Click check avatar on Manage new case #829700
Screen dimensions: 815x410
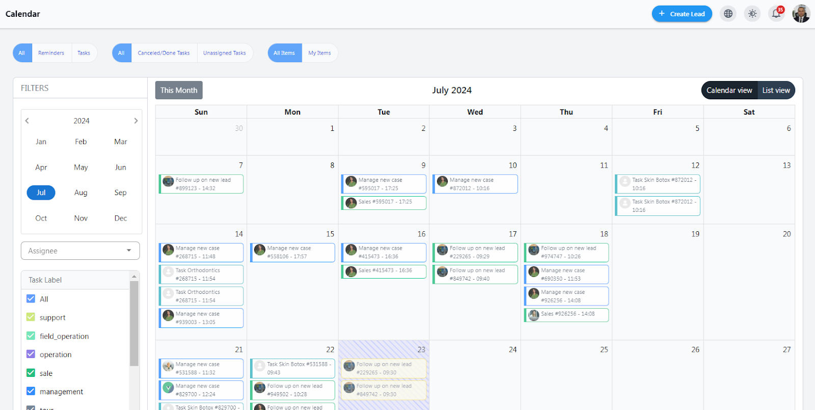[168, 388]
